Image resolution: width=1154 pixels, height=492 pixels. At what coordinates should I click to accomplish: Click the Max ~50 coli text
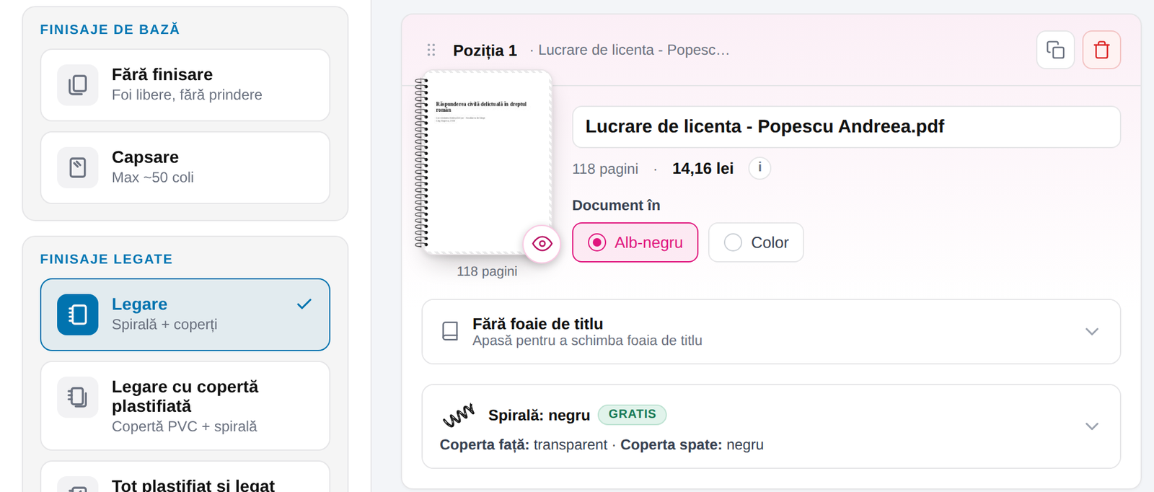(x=153, y=177)
